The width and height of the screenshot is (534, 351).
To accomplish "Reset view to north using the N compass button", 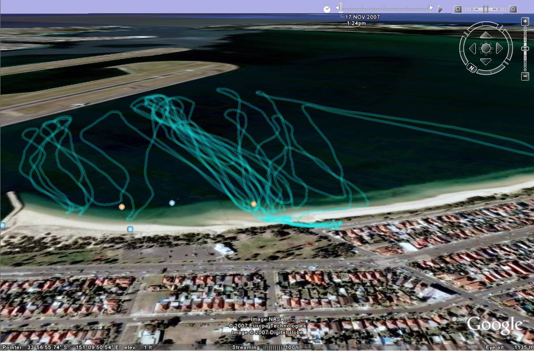I will 472,68.
